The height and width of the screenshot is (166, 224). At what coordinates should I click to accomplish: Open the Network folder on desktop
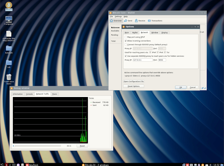(9, 50)
